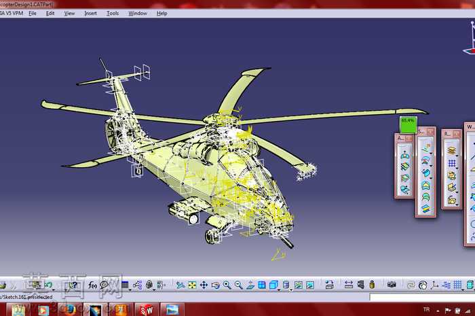Expand the grid icon flyout arrow
Viewport: 475px width, 316px height.
coord(463,289)
